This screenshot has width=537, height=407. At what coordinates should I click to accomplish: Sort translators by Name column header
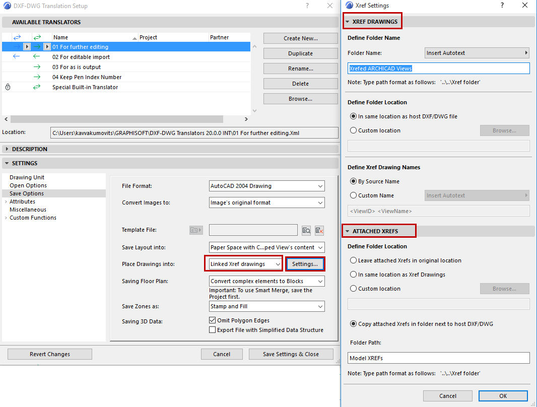[95, 37]
